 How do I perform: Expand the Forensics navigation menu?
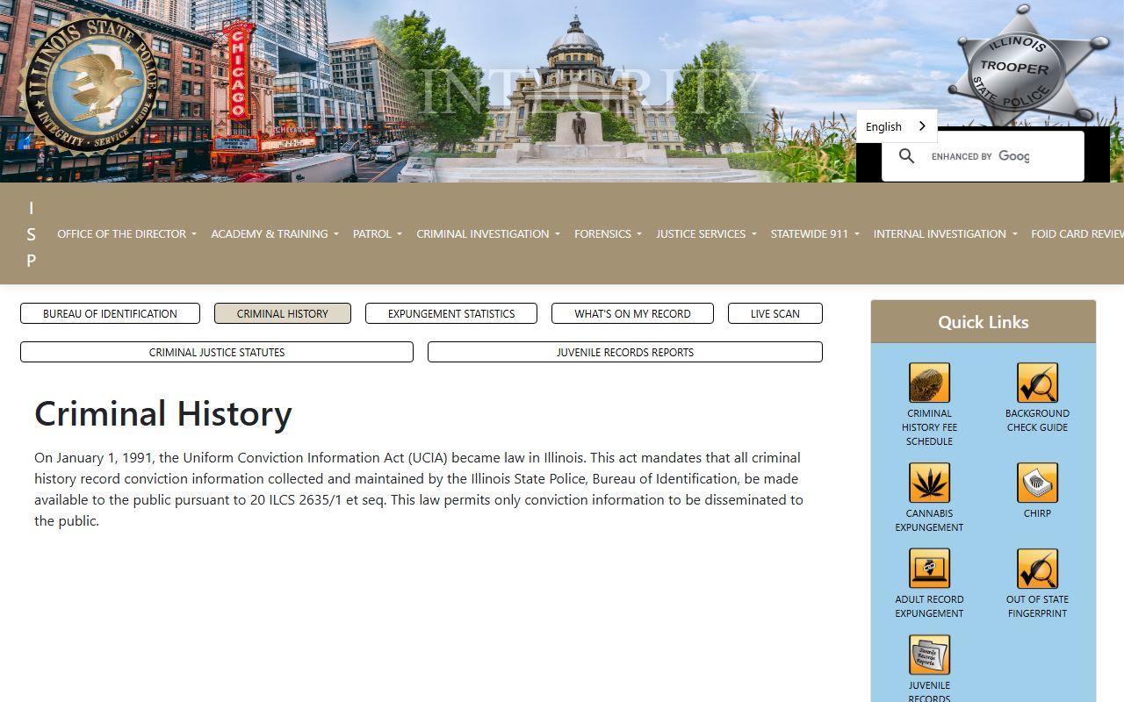point(608,234)
